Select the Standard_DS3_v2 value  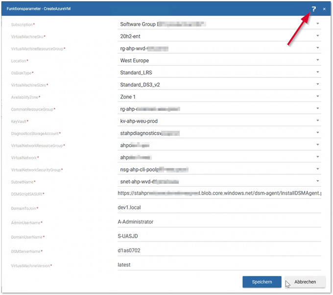point(140,85)
